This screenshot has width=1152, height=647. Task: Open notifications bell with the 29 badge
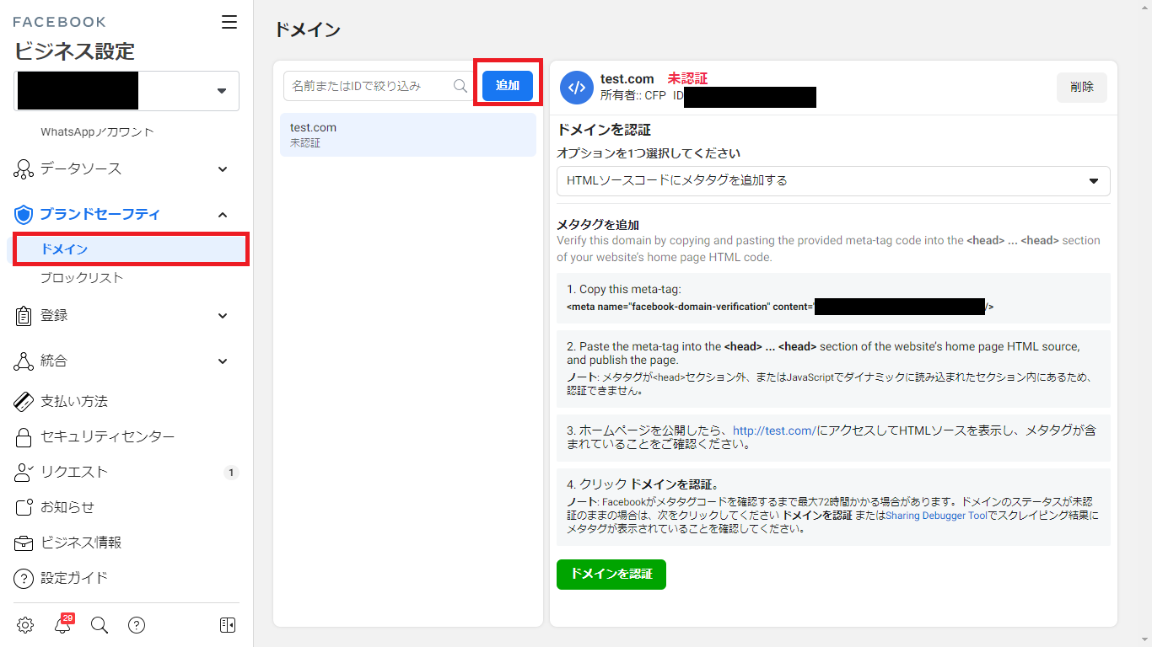click(x=62, y=624)
